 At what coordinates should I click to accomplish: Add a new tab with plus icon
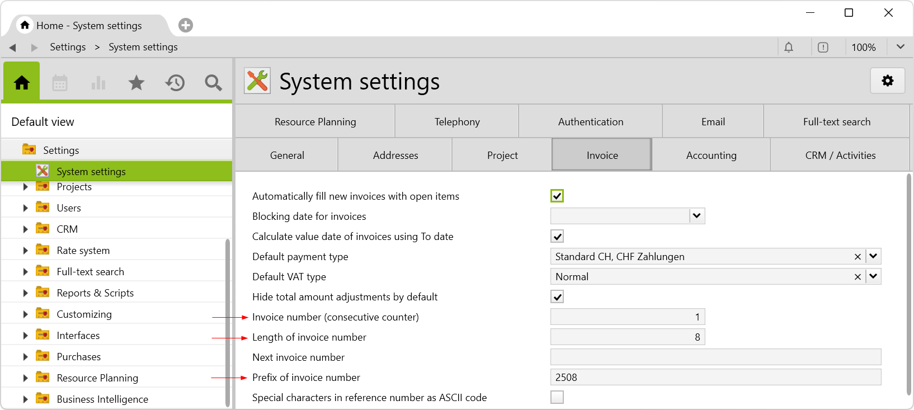(186, 25)
